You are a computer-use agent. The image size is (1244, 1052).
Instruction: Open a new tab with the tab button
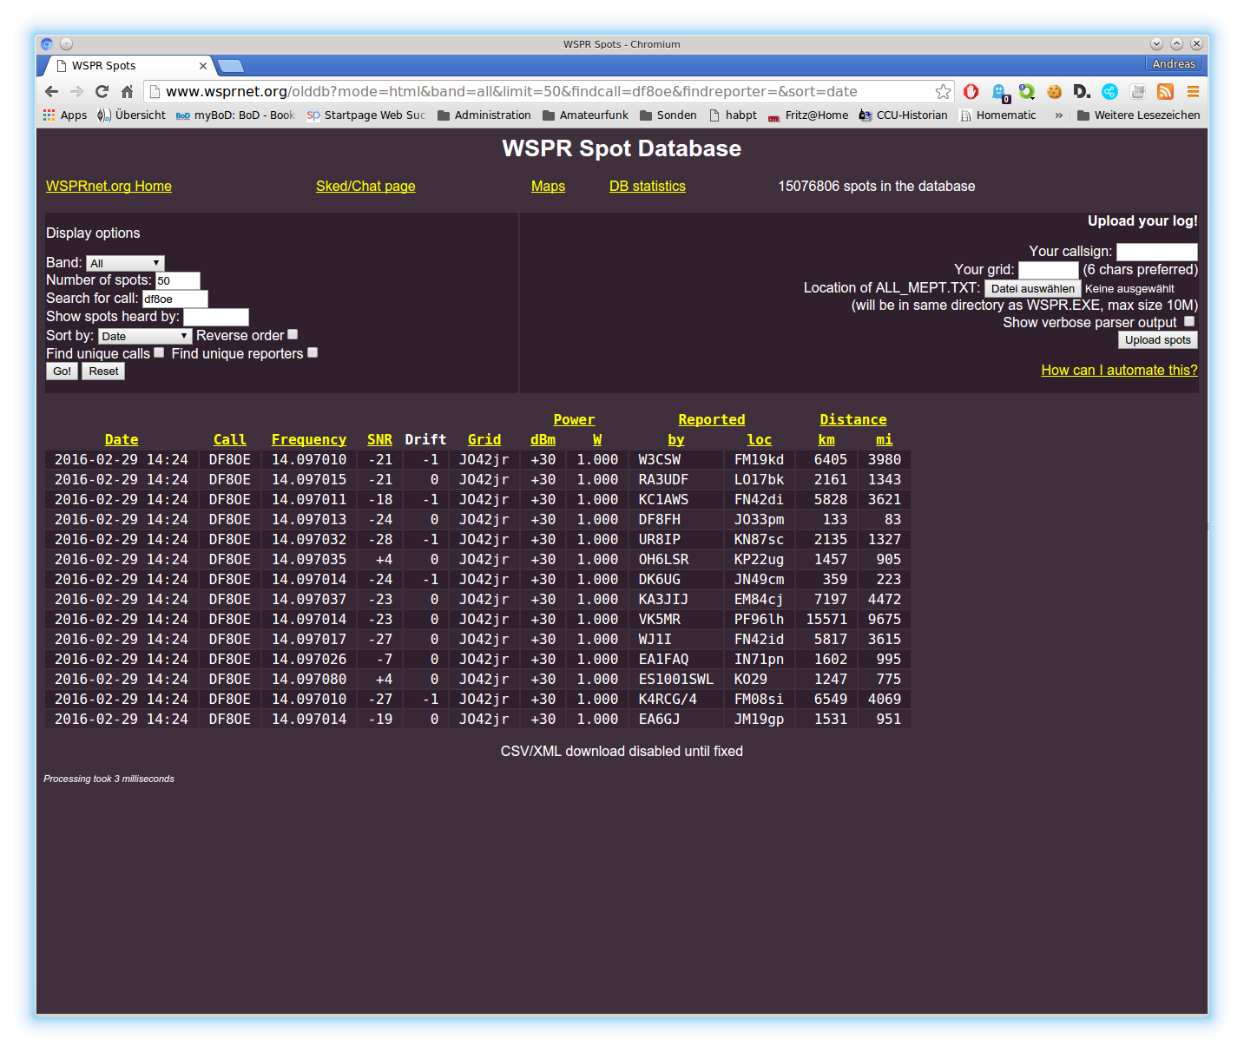pos(230,66)
